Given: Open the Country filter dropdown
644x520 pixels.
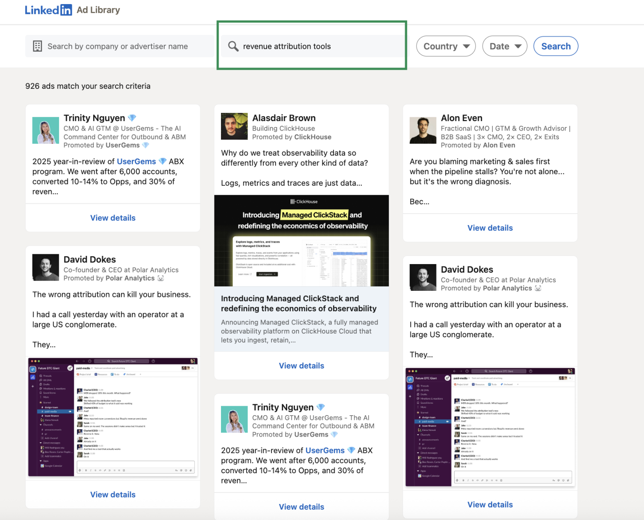Looking at the screenshot, I should click(446, 46).
